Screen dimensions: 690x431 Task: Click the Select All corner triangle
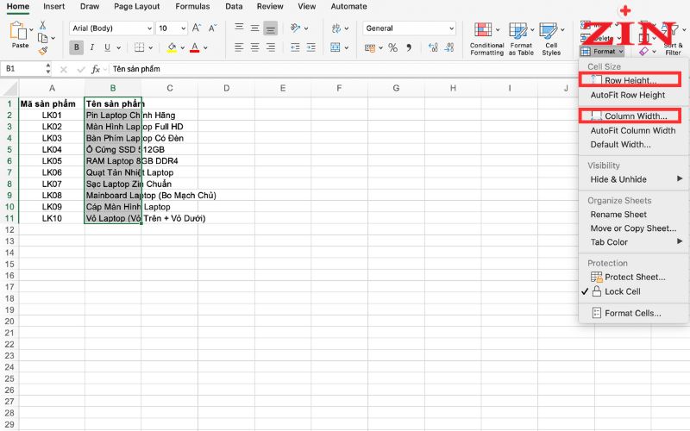pos(10,89)
